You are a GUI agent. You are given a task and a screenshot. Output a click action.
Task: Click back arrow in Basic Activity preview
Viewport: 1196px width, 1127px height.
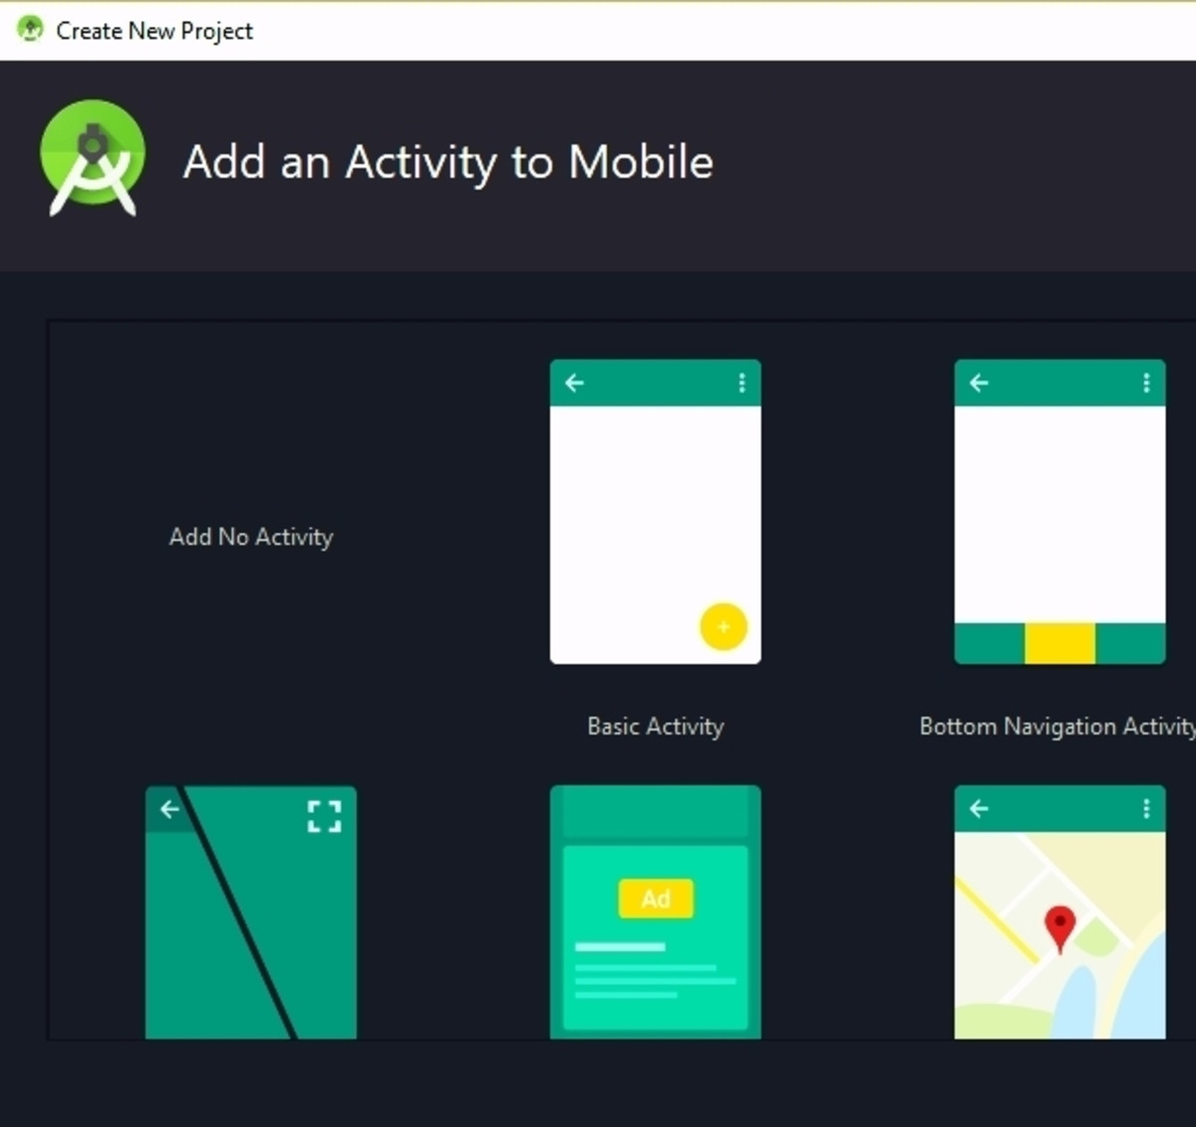coord(574,383)
